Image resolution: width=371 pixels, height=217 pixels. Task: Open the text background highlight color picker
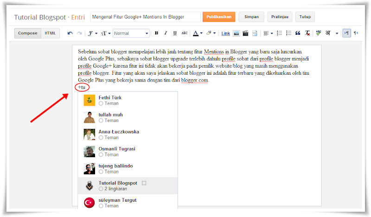[211, 33]
